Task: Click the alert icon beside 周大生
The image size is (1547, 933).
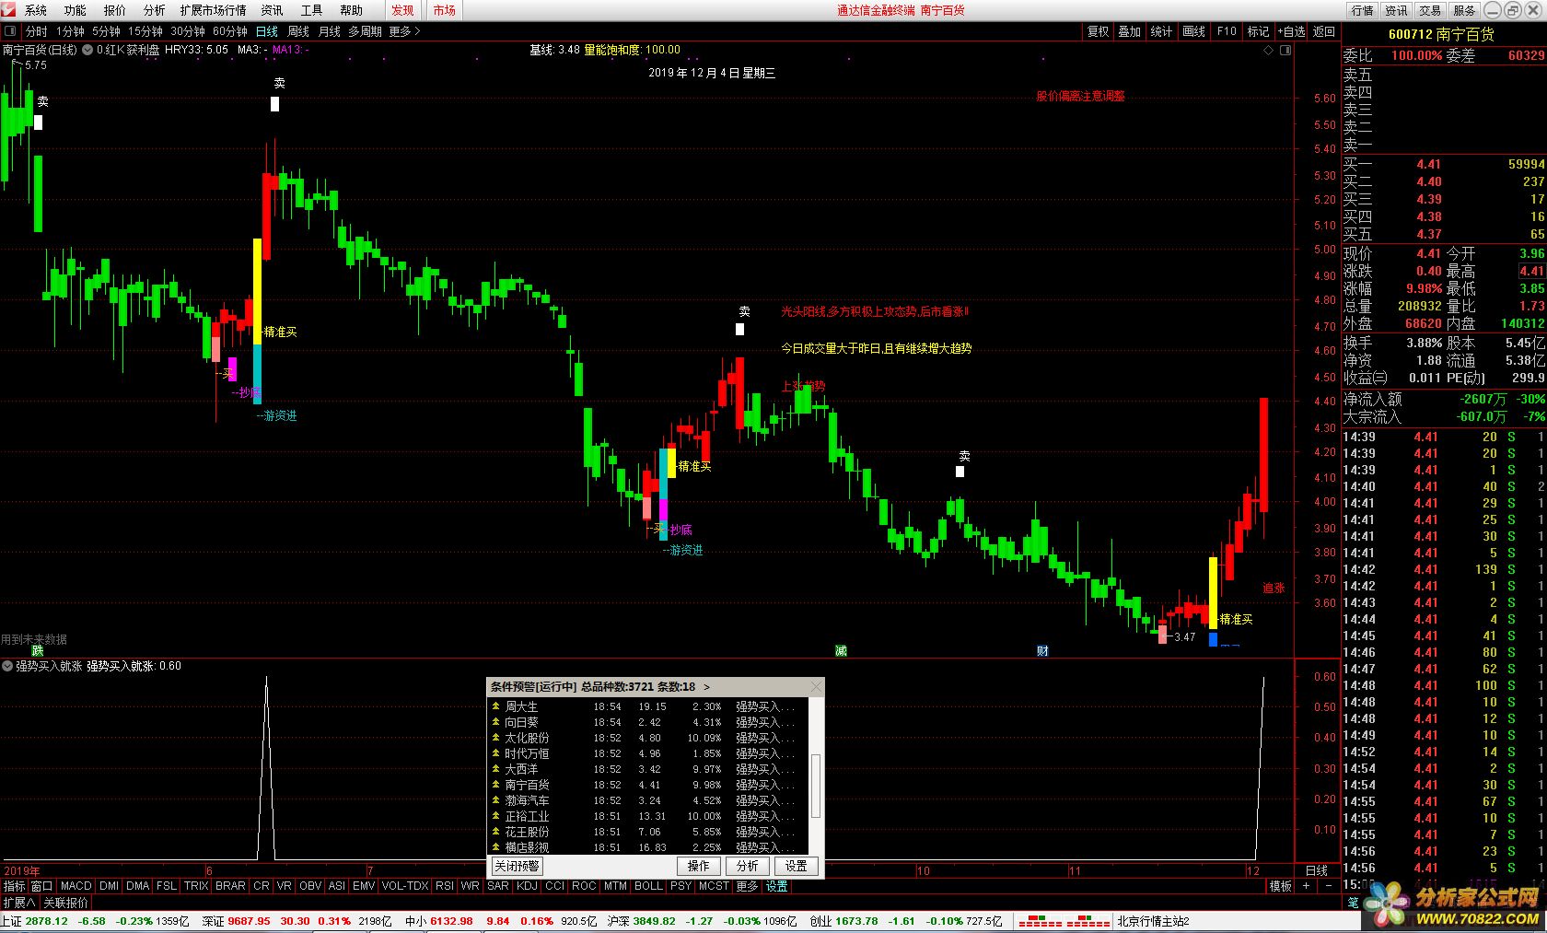Action: tap(495, 706)
